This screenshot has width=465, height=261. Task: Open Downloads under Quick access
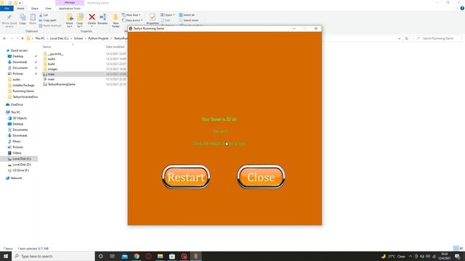tap(20, 62)
